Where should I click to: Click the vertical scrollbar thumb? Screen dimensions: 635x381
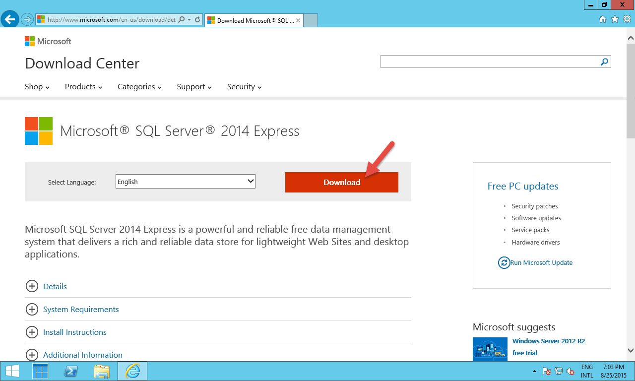pos(631,90)
